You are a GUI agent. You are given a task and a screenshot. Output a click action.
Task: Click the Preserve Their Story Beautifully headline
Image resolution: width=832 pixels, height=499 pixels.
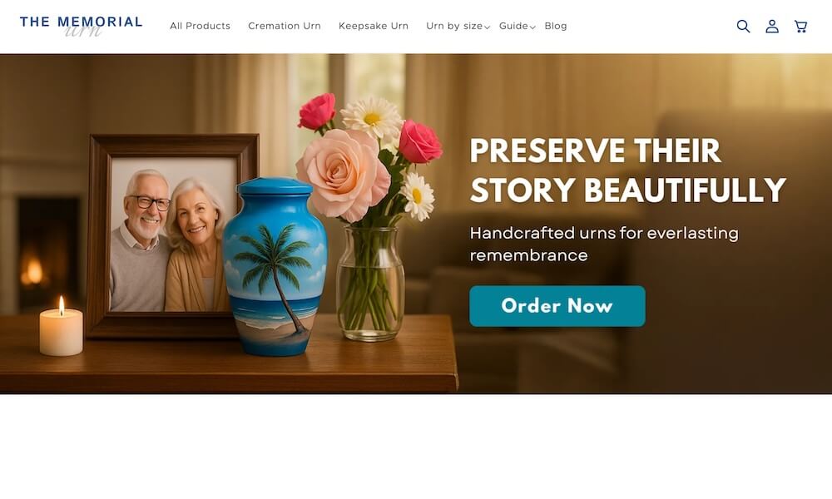coord(627,170)
